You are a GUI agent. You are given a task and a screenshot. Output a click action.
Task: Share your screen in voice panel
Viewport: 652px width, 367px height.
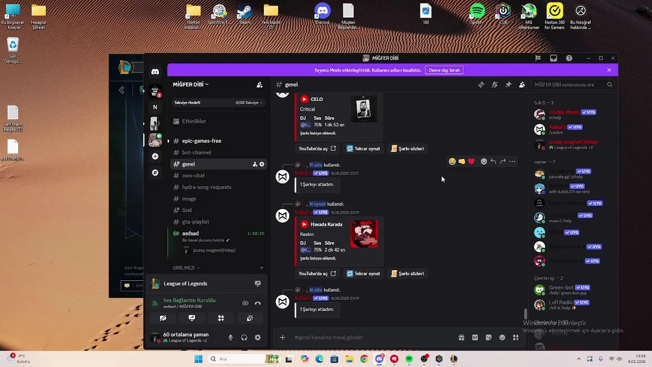[192, 318]
